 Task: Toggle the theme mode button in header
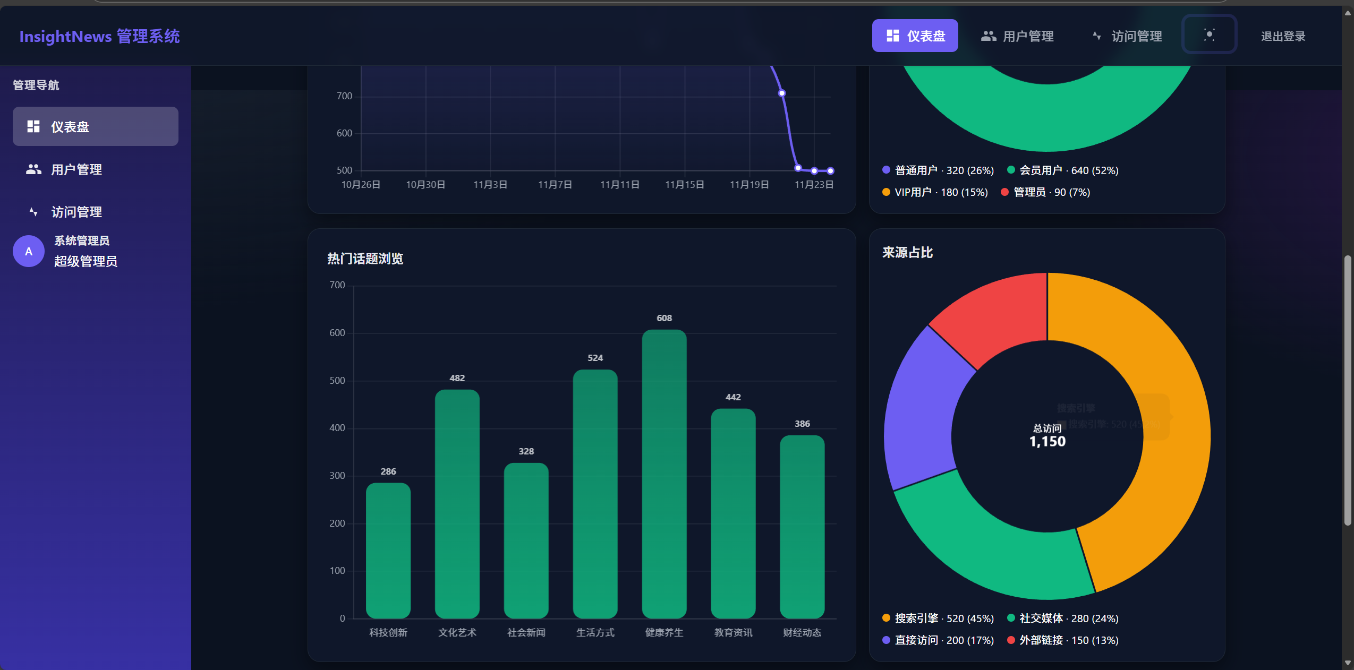coord(1209,35)
